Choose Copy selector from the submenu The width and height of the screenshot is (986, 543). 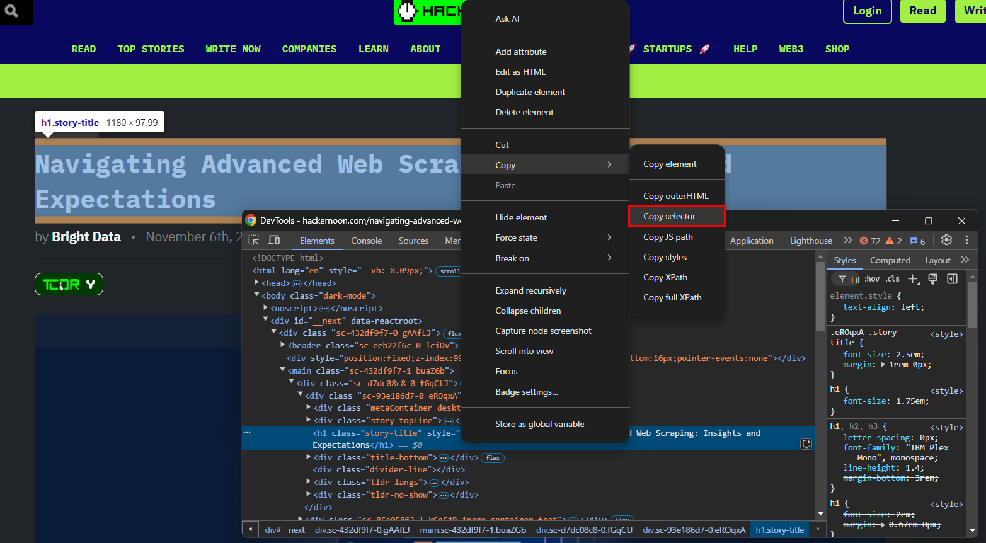670,216
